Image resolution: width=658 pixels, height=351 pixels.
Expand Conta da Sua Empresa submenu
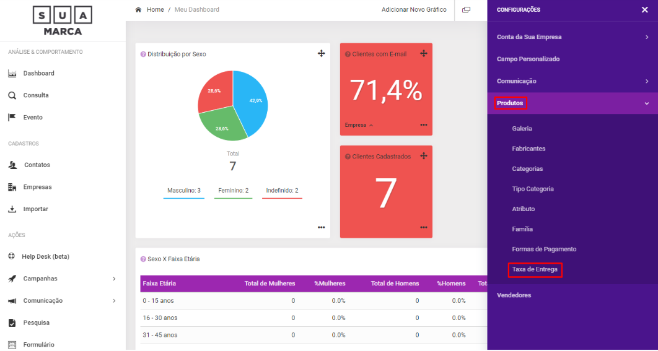(646, 37)
